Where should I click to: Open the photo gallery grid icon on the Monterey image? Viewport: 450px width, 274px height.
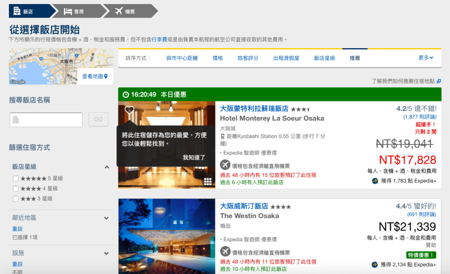208,181
